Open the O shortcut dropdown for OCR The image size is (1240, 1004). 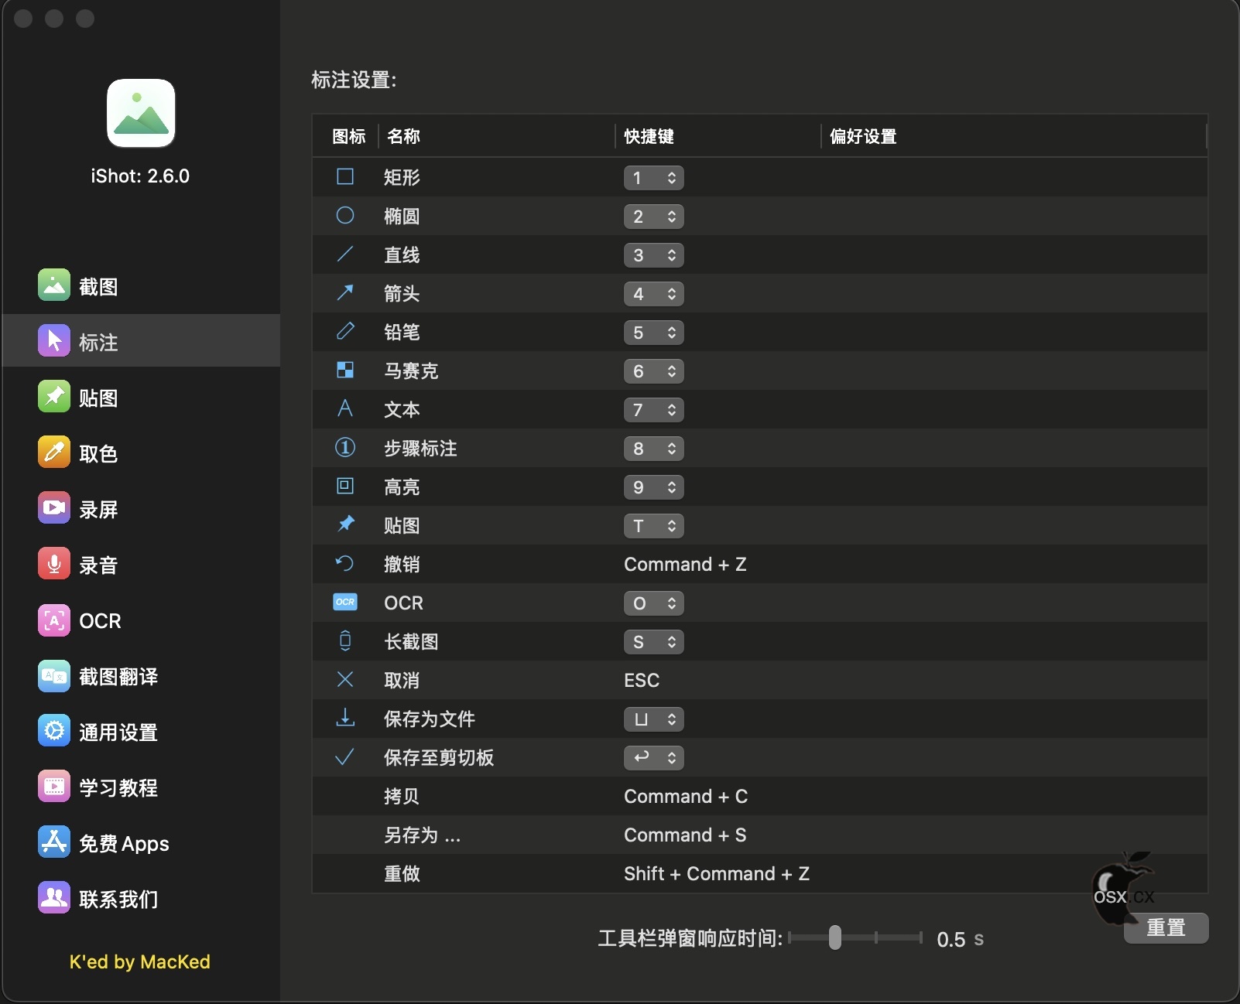(x=654, y=603)
